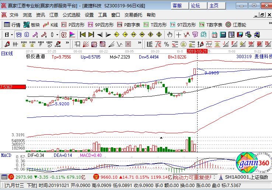
Task: Open the 交易委托 menu
Action: point(133,15)
